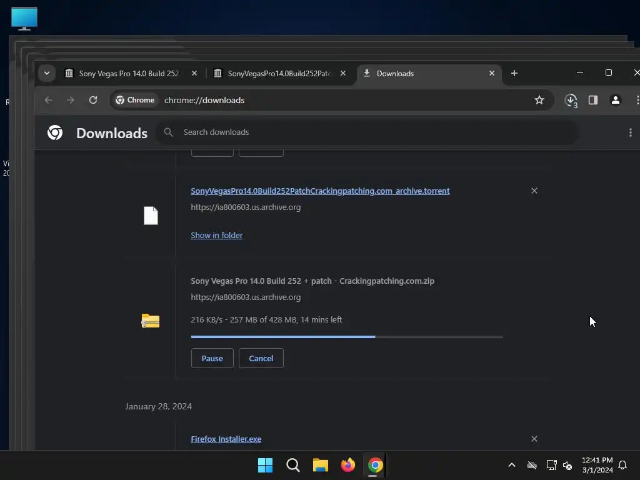640x480 pixels.
Task: Open the Firefox Installer.exe link
Action: pyautogui.click(x=226, y=439)
